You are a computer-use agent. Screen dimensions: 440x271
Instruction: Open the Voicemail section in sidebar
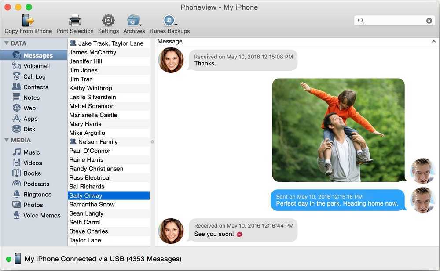(x=36, y=66)
